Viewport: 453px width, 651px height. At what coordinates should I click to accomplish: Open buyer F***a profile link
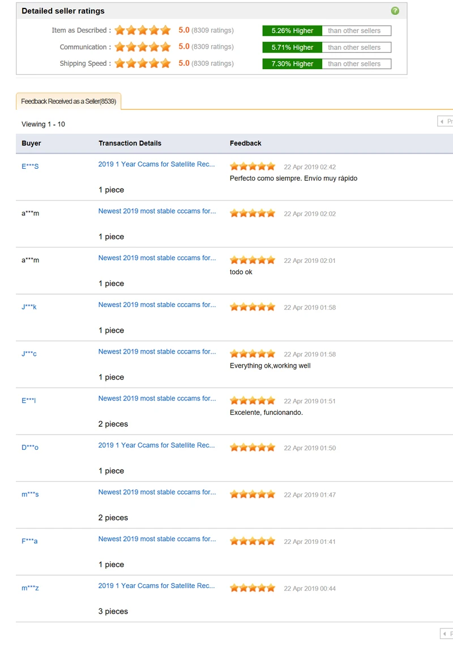click(29, 542)
